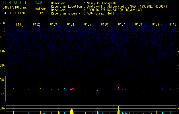The height and width of the screenshot is (114, 179).
Task: Click observer name Masayuki Kobayashi
Action: [x=102, y=3]
